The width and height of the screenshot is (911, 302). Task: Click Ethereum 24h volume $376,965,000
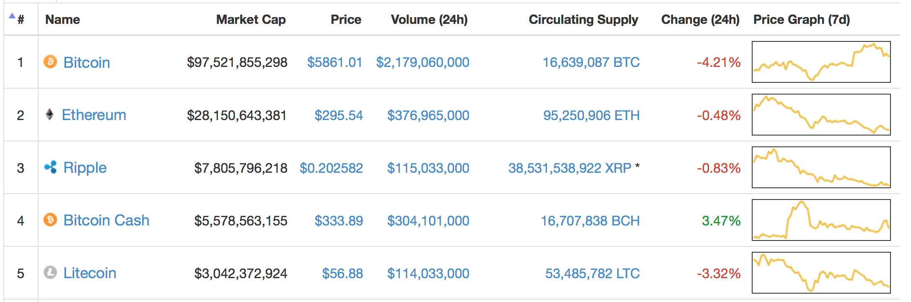428,115
